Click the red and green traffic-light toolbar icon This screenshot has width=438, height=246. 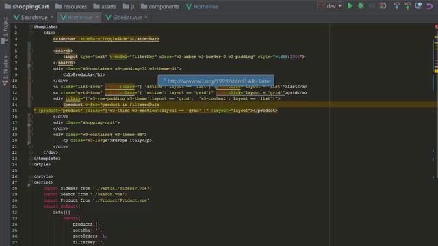[383, 6]
